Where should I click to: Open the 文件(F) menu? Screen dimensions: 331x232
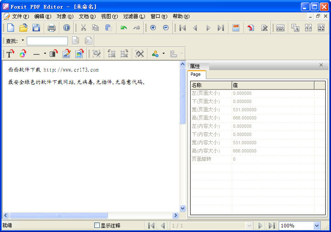click(21, 16)
